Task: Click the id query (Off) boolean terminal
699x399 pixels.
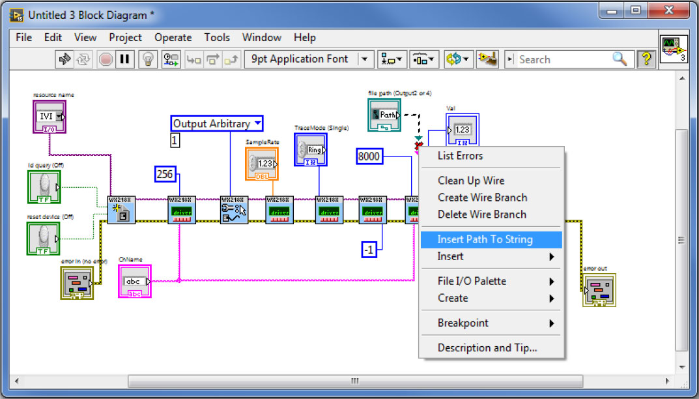Action: pyautogui.click(x=44, y=188)
